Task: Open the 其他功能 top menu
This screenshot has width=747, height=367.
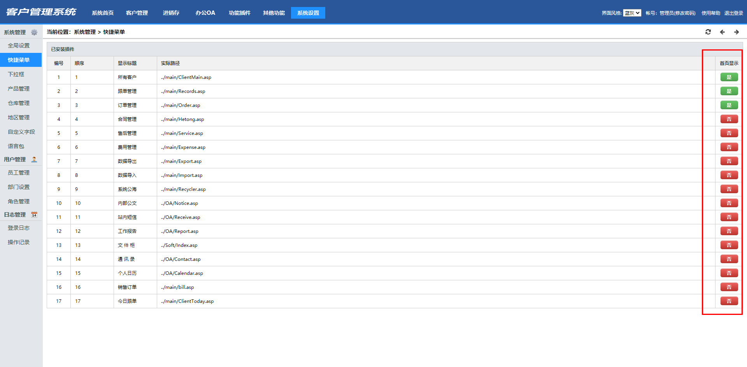Action: 274,13
